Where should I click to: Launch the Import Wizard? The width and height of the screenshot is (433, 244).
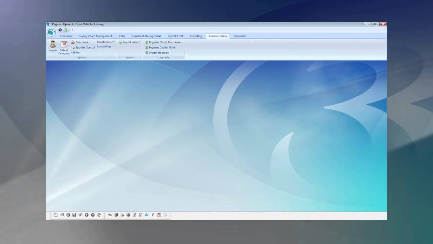point(130,42)
